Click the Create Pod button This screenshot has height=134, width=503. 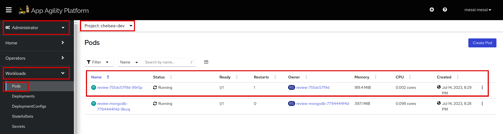pos(482,43)
